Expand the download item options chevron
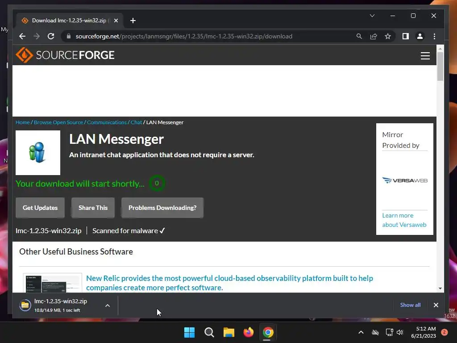The height and width of the screenshot is (343, 457). [108, 305]
